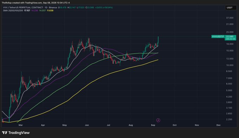
Task: Click the tall green last candle
Action: pos(158,41)
